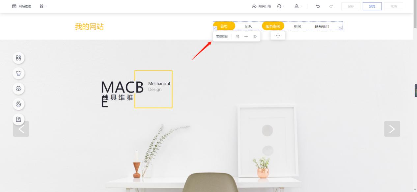The image size is (417, 192).
Task: Open the theme shirt sidebar button
Action: 18,73
